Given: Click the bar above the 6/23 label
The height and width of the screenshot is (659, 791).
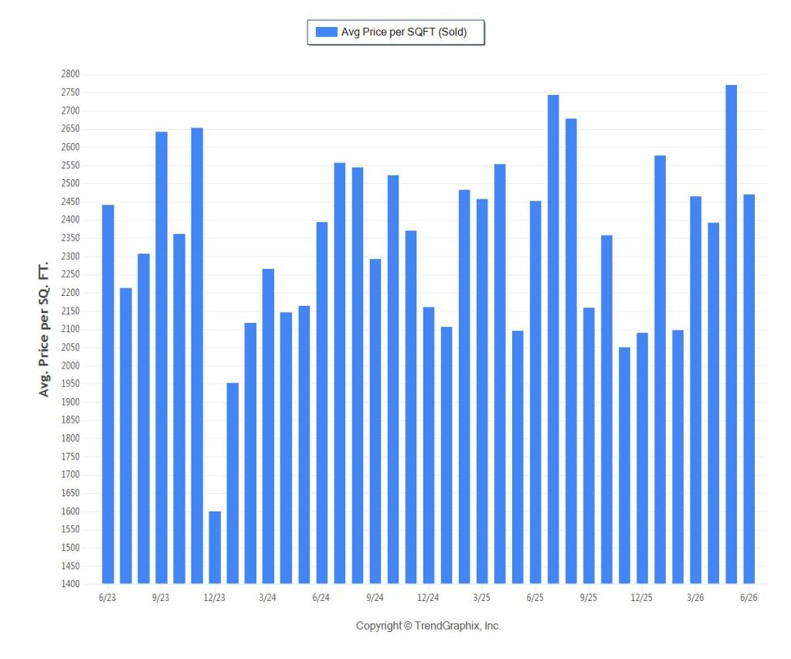Looking at the screenshot, I should click(x=108, y=394).
